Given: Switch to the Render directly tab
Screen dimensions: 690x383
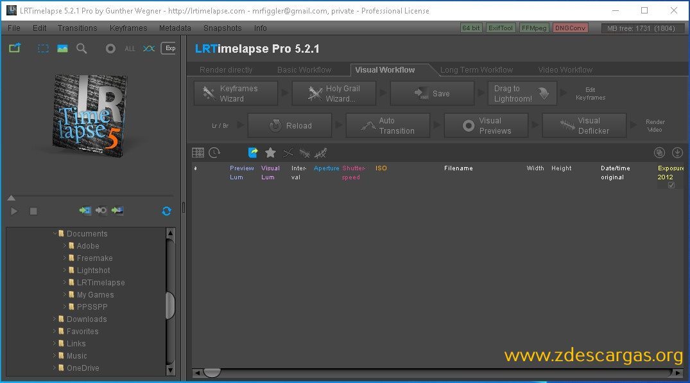Looking at the screenshot, I should (x=226, y=69).
